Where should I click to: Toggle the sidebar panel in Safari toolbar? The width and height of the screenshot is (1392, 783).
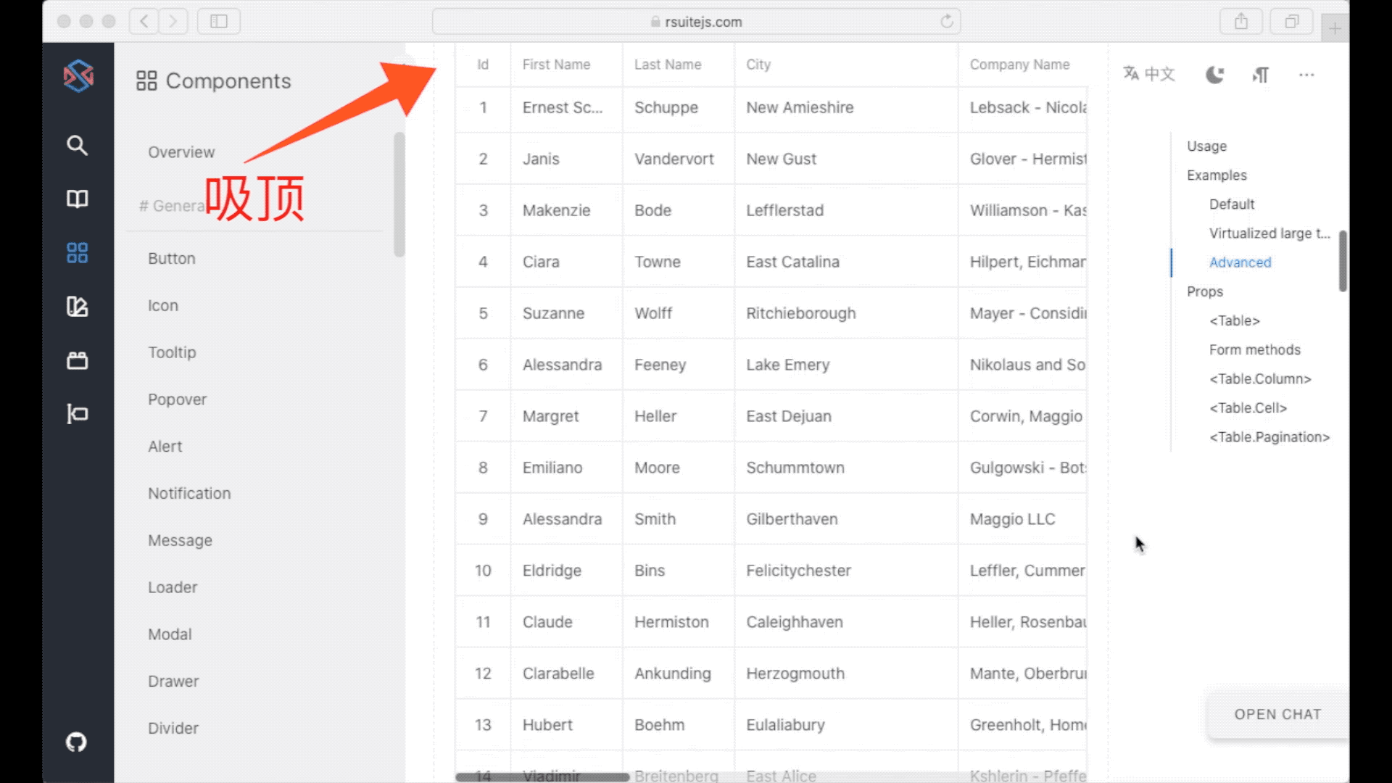point(218,21)
